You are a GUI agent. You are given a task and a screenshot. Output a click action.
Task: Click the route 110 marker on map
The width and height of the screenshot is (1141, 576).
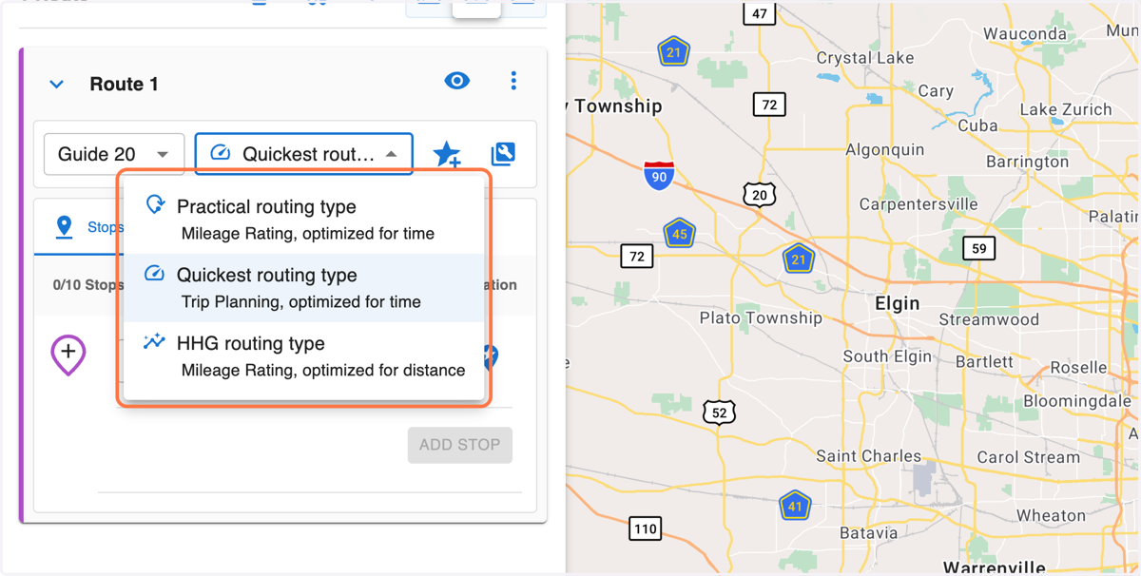(x=646, y=528)
